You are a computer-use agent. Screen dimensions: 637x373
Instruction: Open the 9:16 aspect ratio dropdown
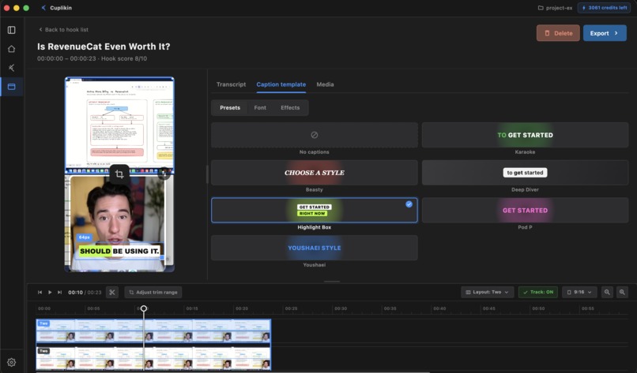[579, 292]
